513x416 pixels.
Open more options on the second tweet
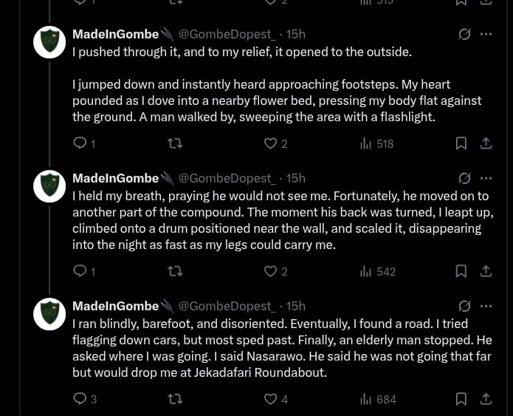(x=486, y=178)
